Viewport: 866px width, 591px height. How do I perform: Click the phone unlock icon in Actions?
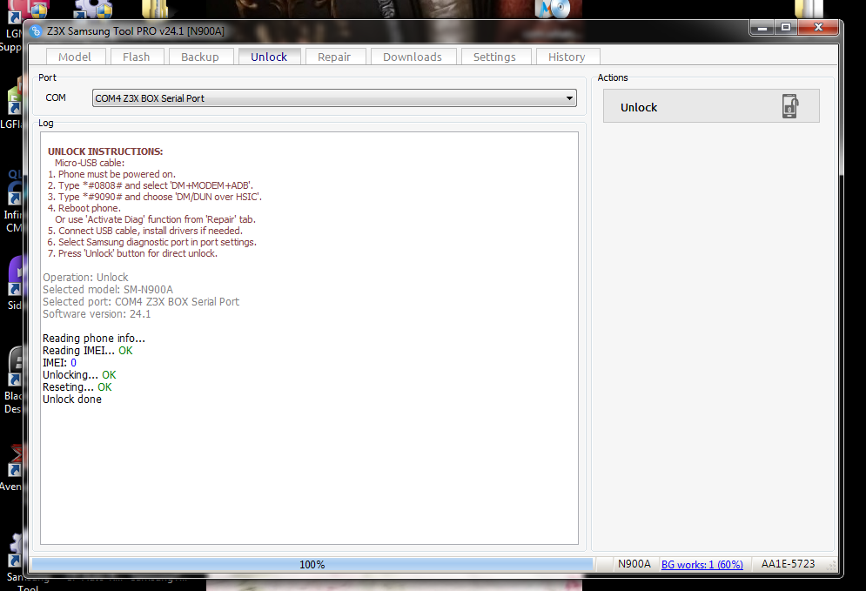click(790, 106)
